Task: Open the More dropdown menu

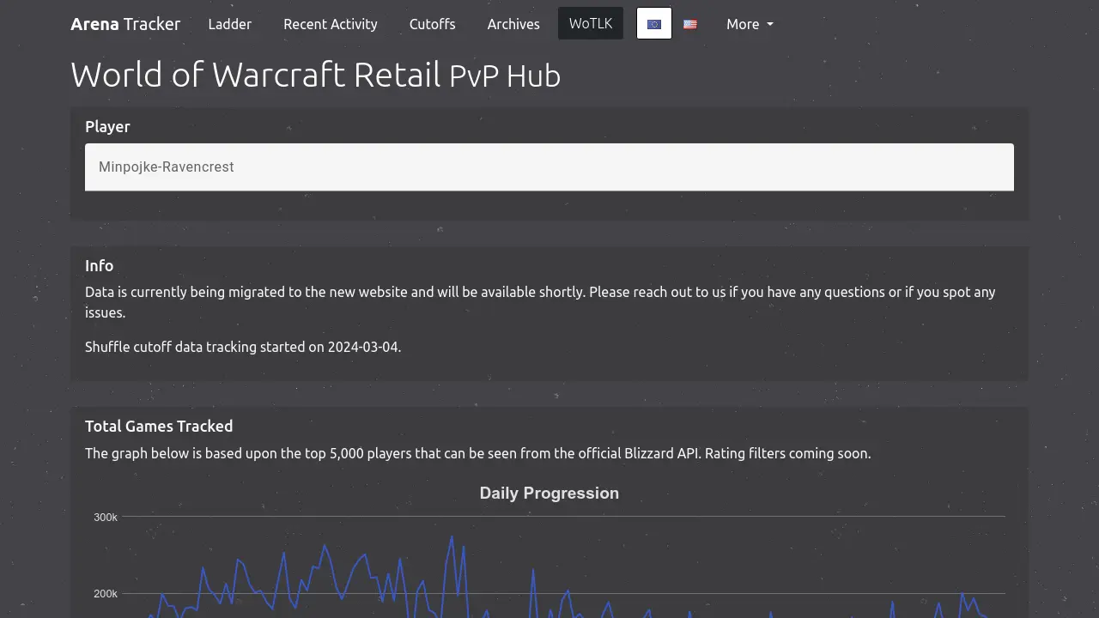Action: point(750,24)
